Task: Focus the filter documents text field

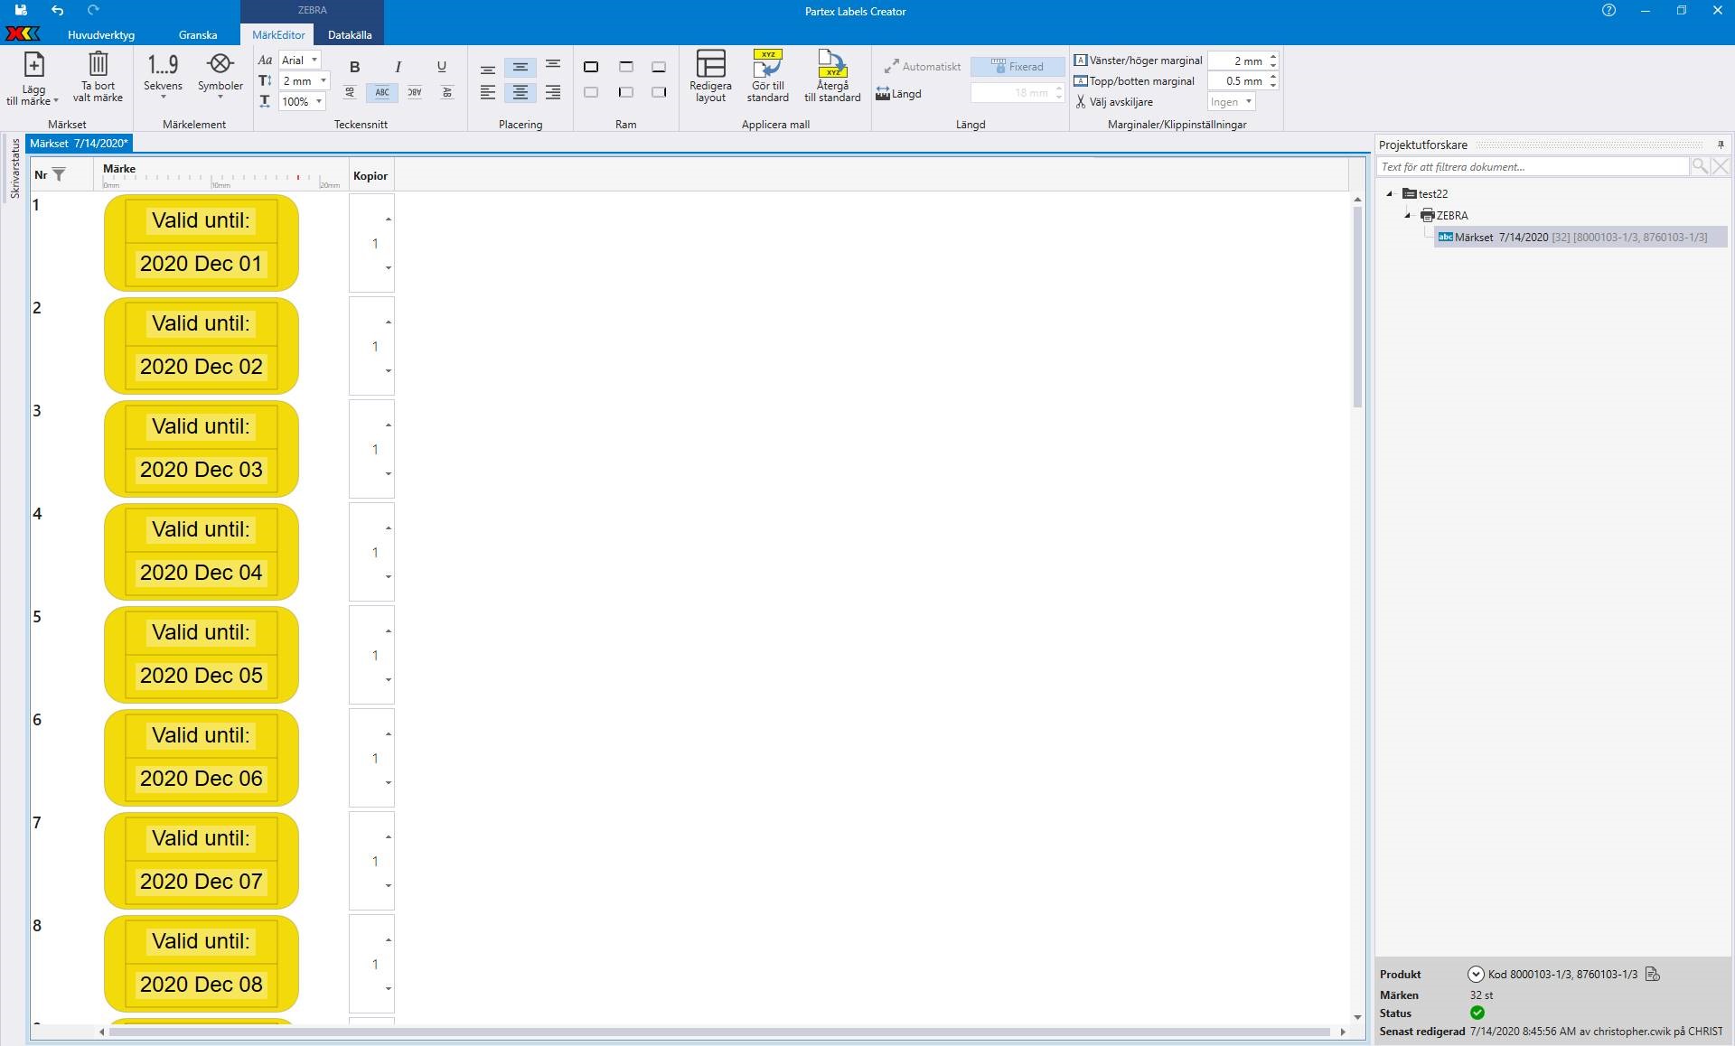Action: [x=1533, y=166]
